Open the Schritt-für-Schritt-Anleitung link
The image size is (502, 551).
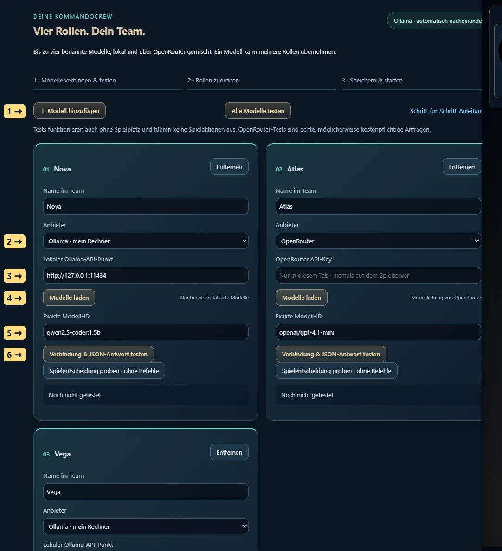point(446,111)
